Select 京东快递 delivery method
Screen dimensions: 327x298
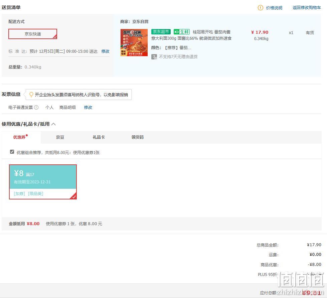(x=32, y=34)
